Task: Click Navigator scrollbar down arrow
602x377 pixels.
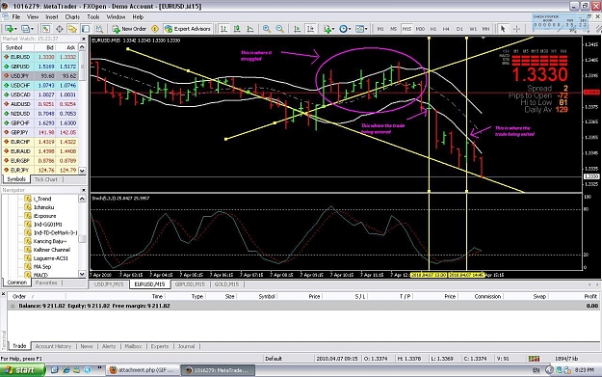Action: (x=82, y=274)
